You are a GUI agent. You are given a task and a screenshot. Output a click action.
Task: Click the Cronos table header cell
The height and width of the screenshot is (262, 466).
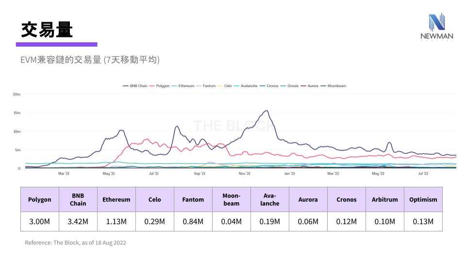(347, 199)
